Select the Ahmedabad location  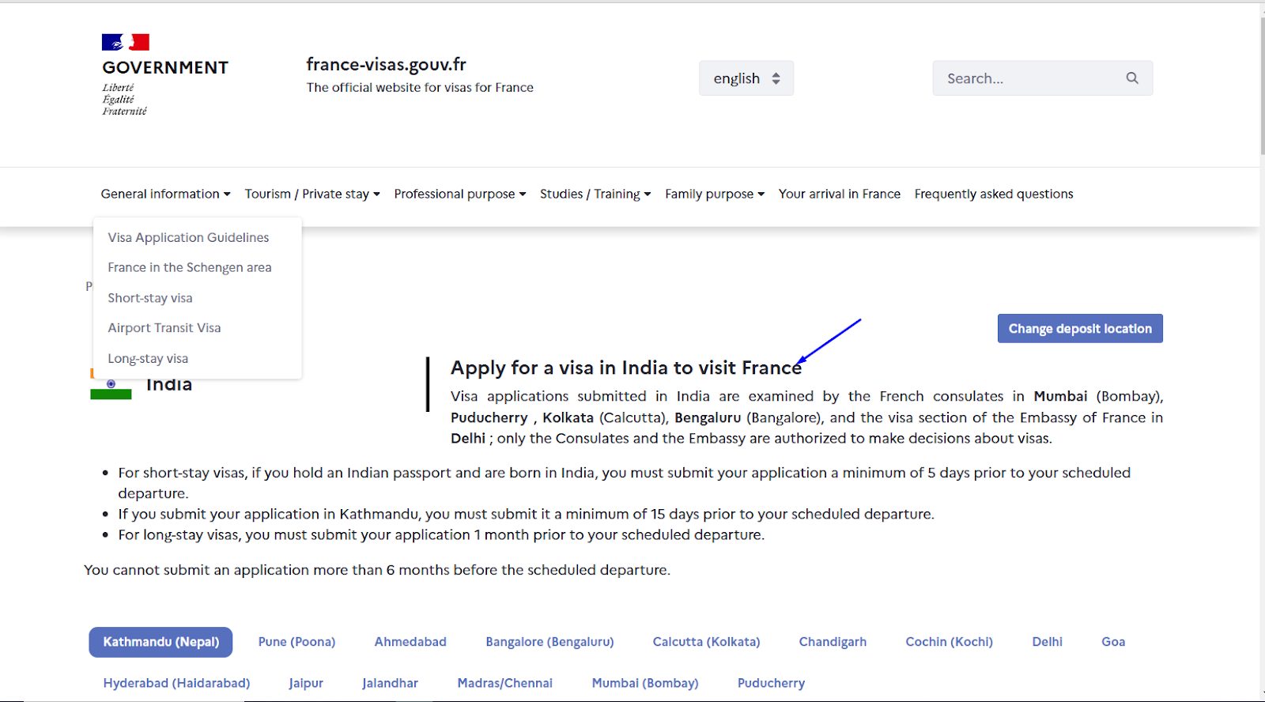[x=410, y=642]
